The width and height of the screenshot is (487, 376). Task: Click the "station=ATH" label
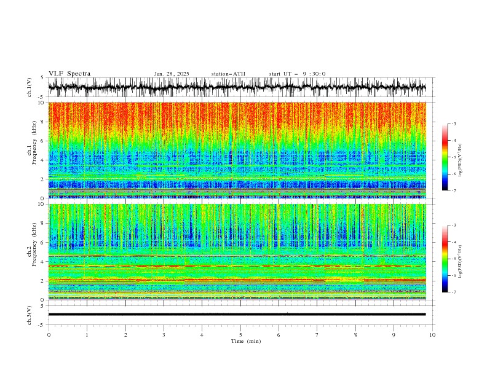(x=228, y=74)
